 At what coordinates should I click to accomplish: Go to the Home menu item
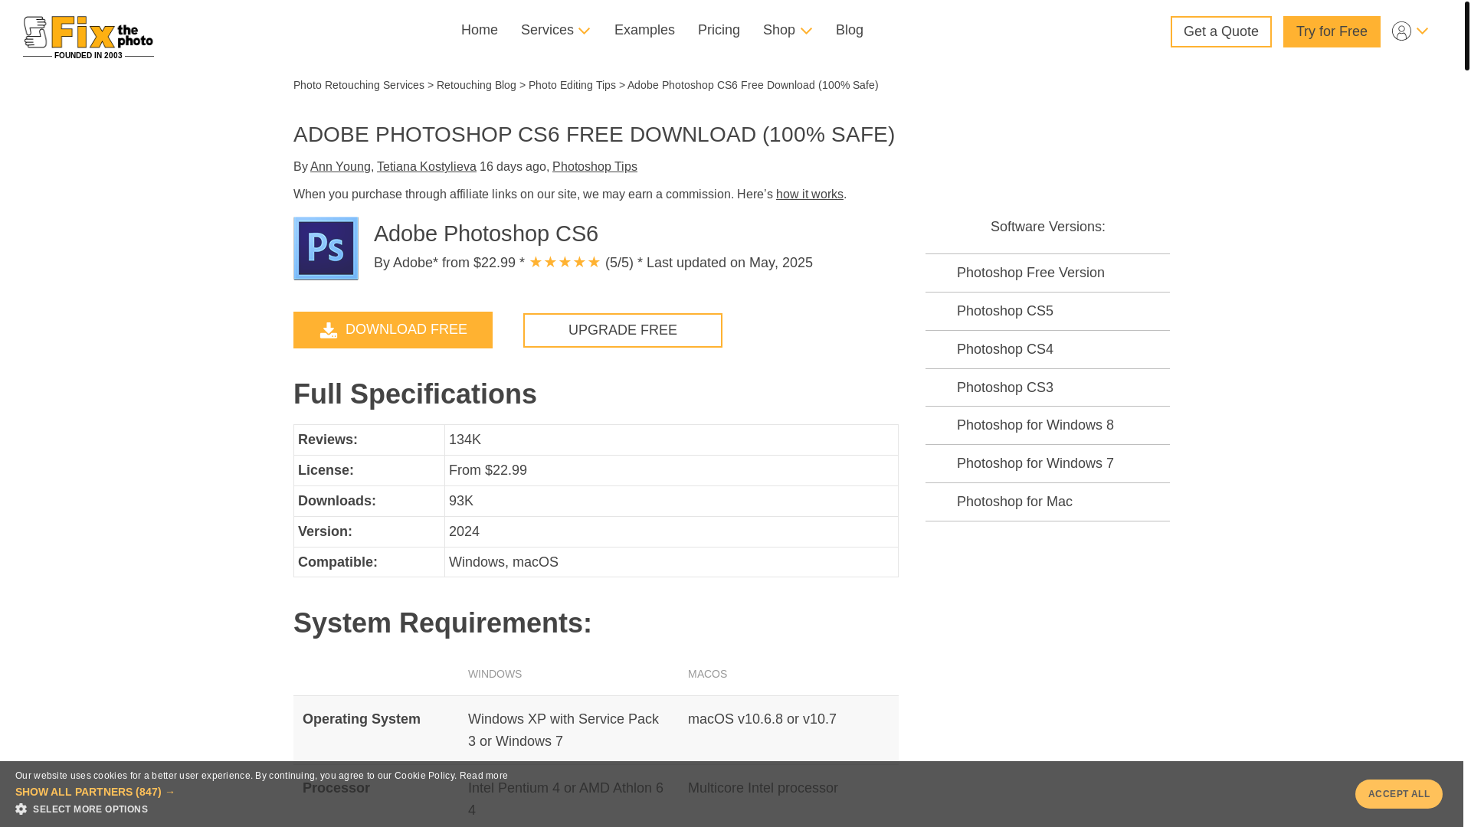pyautogui.click(x=480, y=30)
